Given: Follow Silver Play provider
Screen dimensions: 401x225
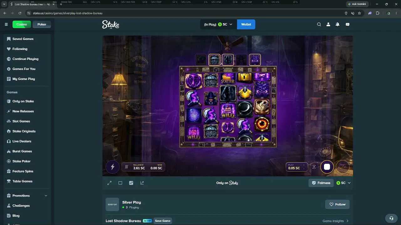Looking at the screenshot, I should click(x=337, y=204).
